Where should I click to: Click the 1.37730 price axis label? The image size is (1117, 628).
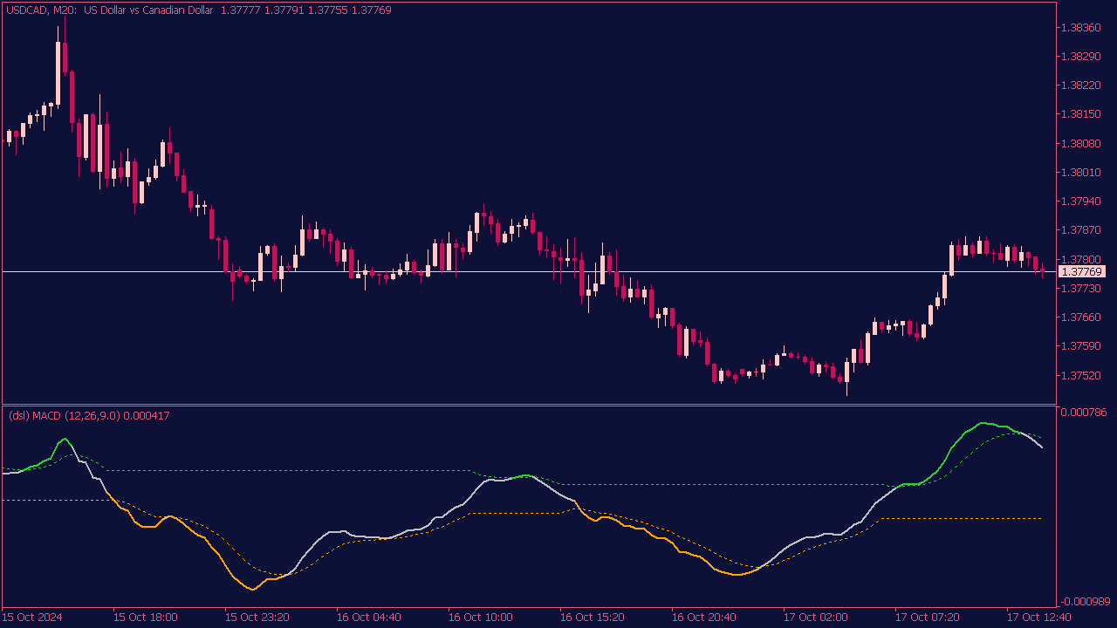pyautogui.click(x=1080, y=288)
